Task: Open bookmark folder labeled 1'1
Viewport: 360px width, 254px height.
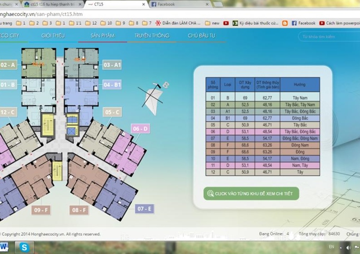Action: point(75,23)
